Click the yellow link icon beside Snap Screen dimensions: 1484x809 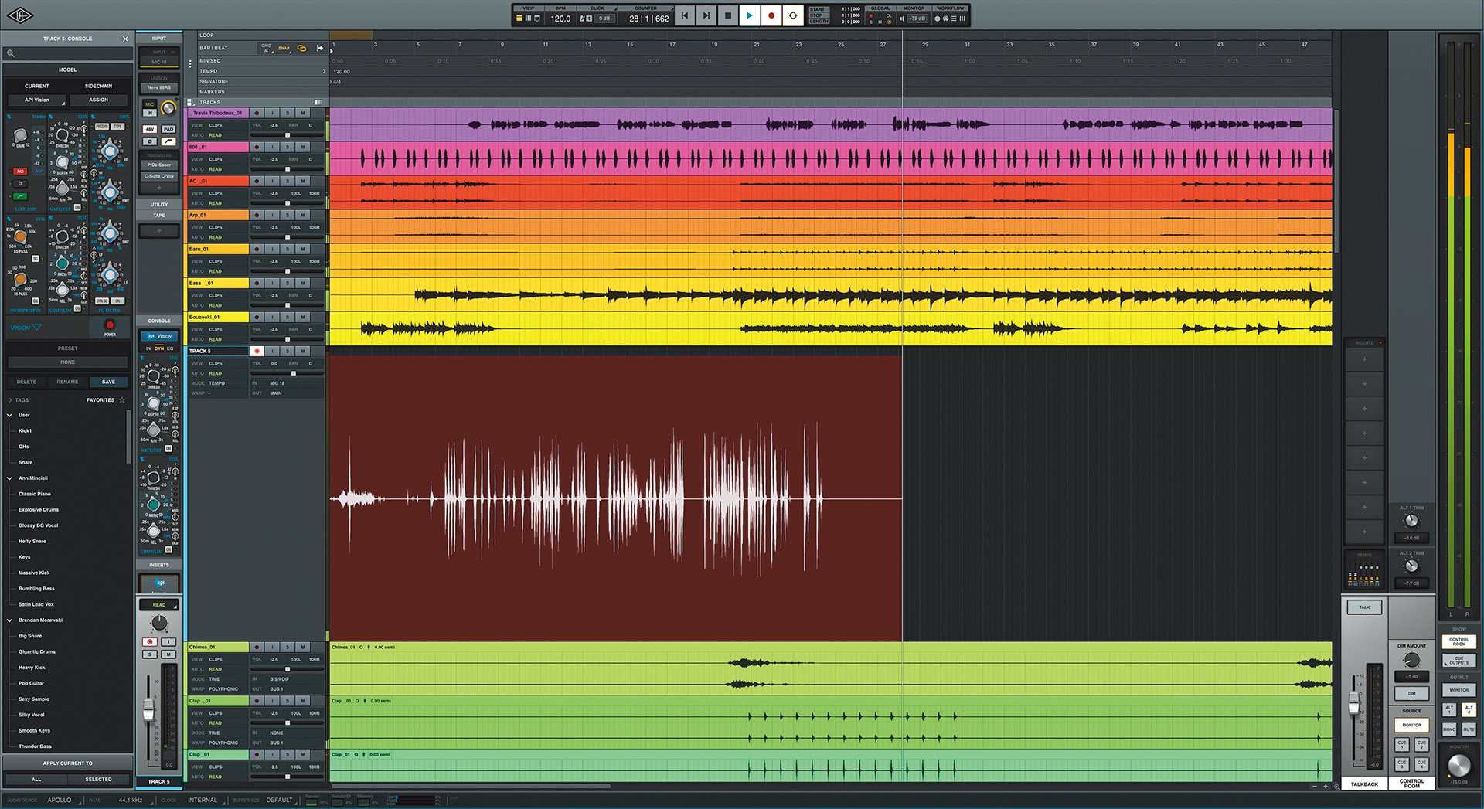[302, 48]
